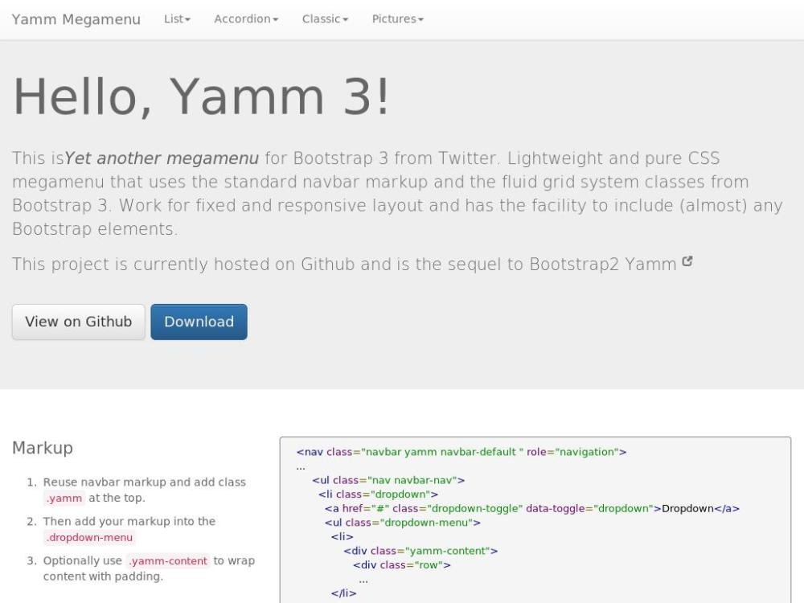The width and height of the screenshot is (804, 603).
Task: Click the yamm-content div line in code
Action: [420, 551]
